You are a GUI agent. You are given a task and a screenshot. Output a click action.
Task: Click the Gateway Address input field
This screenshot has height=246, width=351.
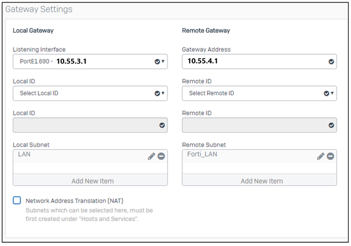[x=253, y=61]
